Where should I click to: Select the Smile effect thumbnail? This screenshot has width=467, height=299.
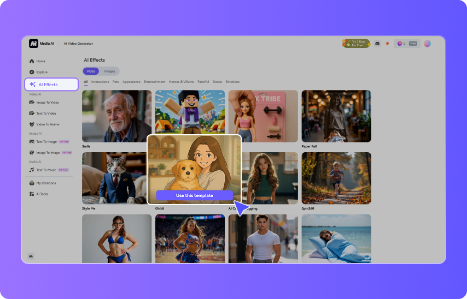pyautogui.click(x=116, y=116)
